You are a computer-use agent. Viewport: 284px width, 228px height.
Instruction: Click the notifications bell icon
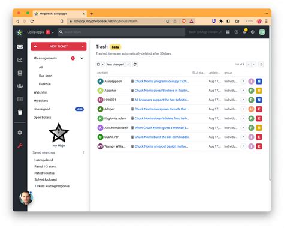[x=244, y=32]
